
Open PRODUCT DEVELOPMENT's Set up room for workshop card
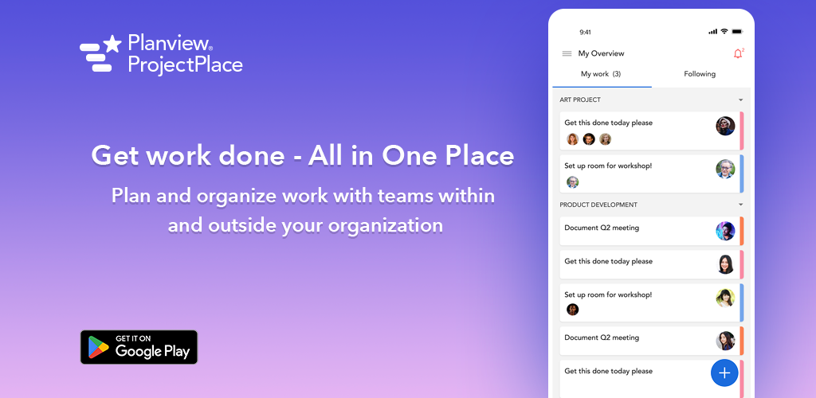652,302
